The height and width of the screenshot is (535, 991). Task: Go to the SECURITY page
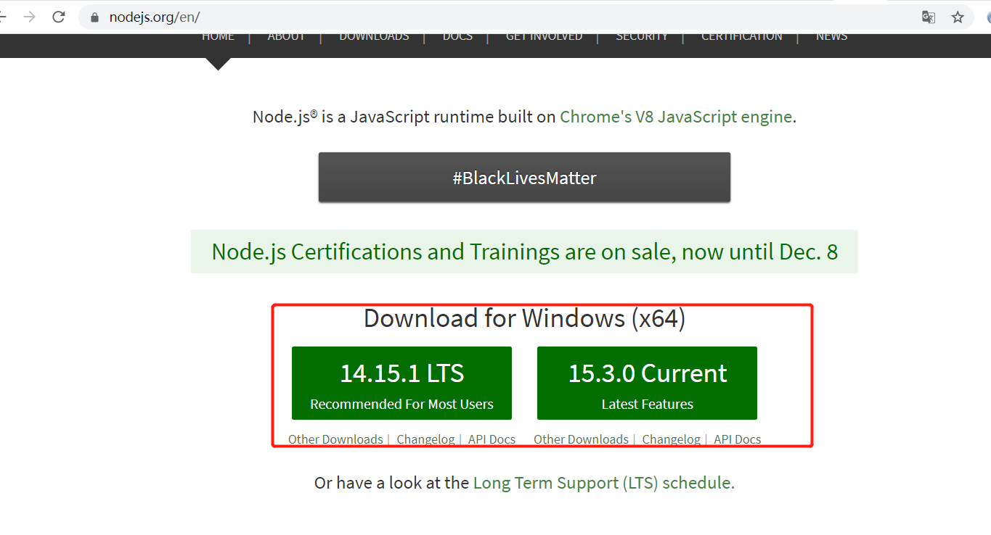point(642,36)
